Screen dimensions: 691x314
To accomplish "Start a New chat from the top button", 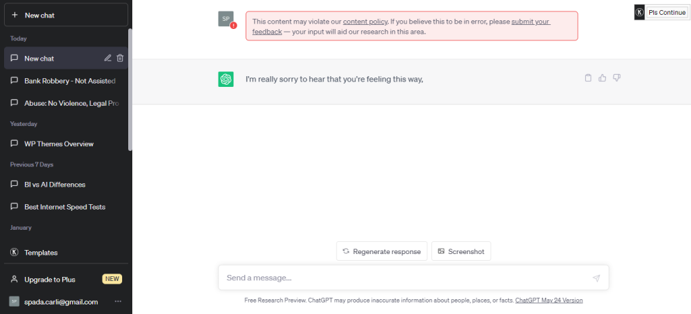I will [x=66, y=15].
